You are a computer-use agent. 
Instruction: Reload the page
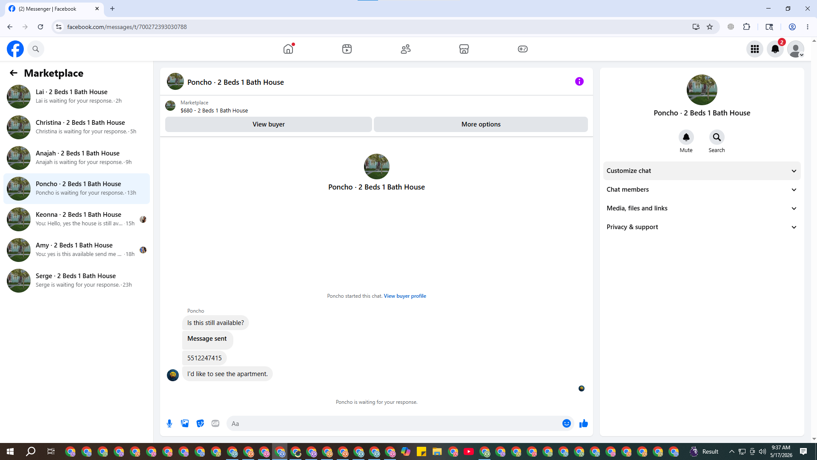click(x=40, y=27)
